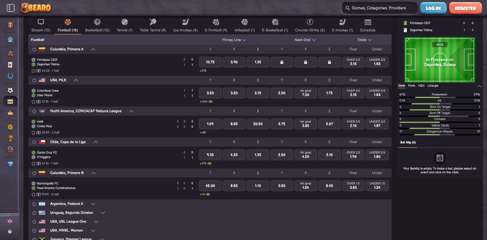487x240 pixels.
Task: Collapse the CONCACAF Nations League section
Action: (x=131, y=111)
